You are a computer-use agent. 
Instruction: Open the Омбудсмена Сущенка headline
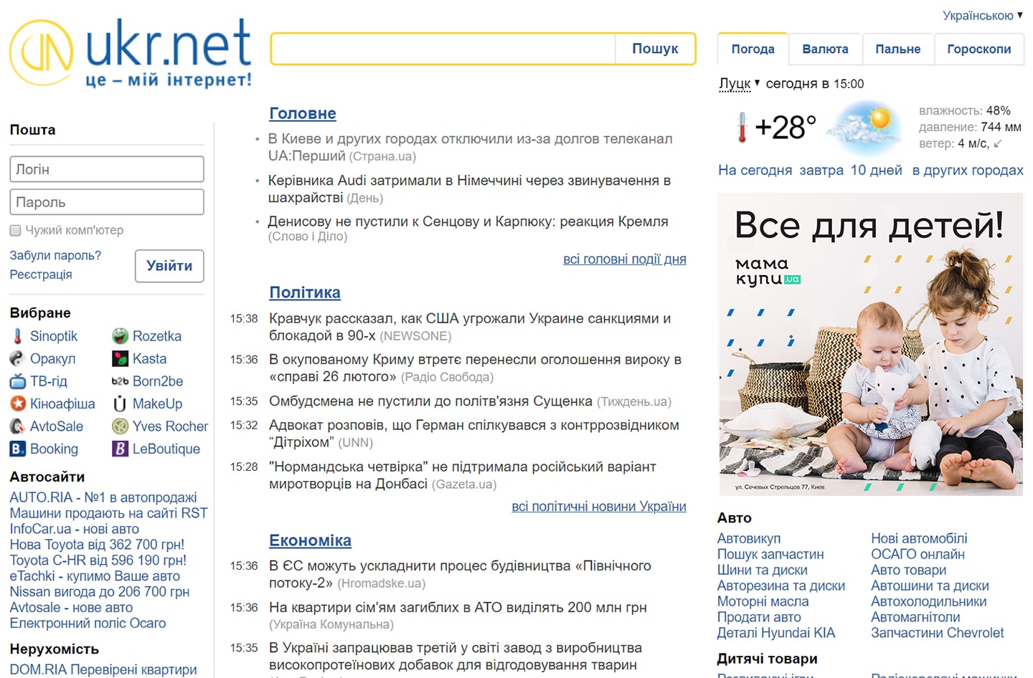[430, 401]
